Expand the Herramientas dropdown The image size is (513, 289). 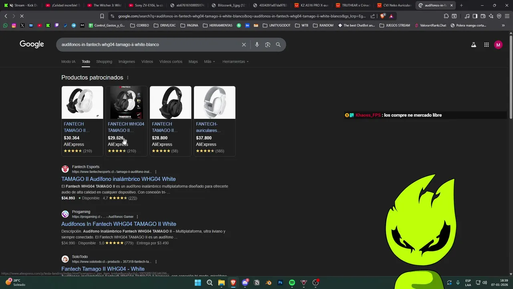tap(235, 61)
